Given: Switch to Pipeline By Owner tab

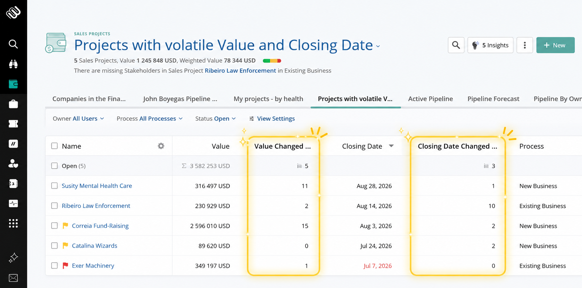Looking at the screenshot, I should [558, 99].
